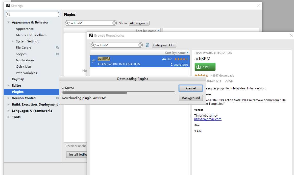Click the IntelliJ logo in Settings title bar
This screenshot has height=175, width=294.
pos(8,6)
